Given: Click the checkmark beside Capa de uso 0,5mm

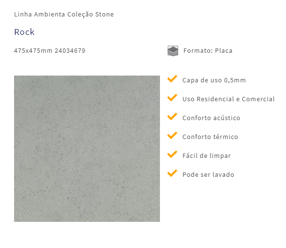Looking at the screenshot, I should (172, 79).
